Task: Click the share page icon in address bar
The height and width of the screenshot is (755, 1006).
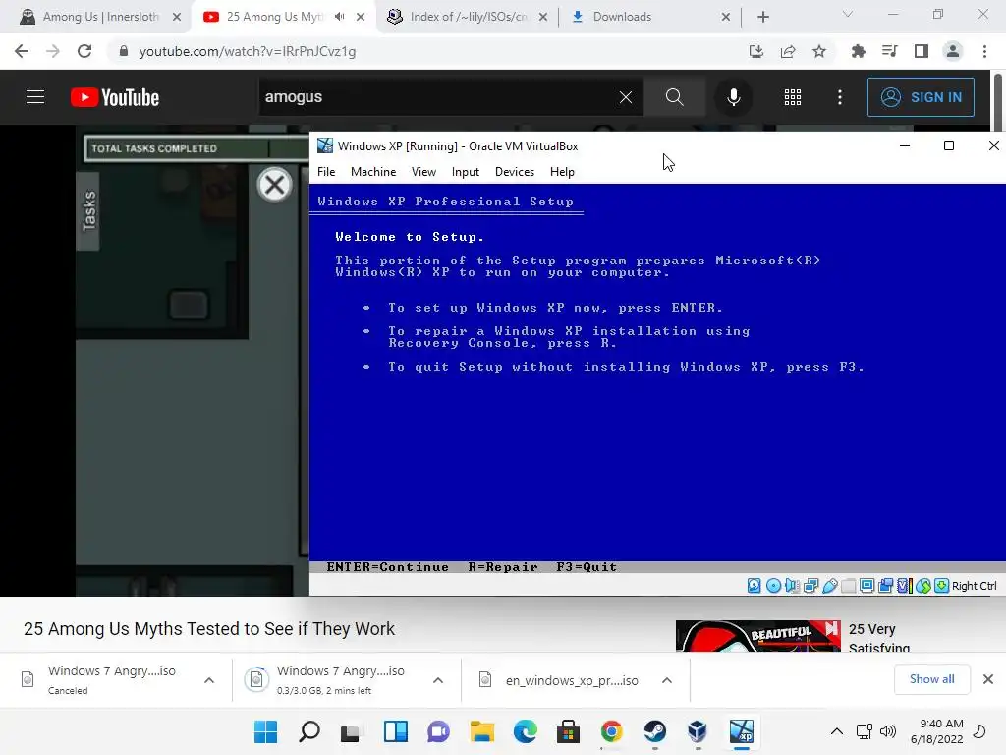Action: (788, 51)
